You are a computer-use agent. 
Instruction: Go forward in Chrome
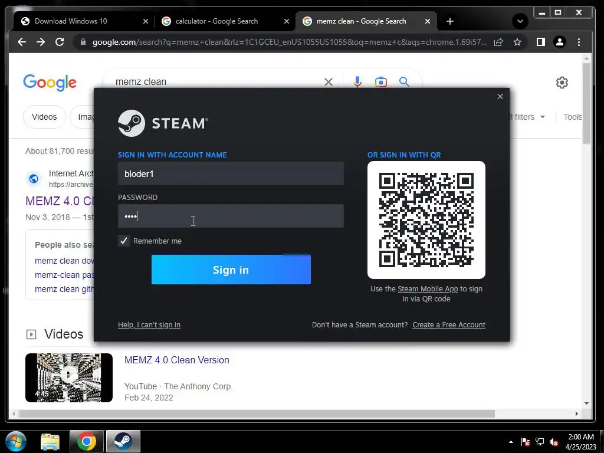[x=41, y=42]
